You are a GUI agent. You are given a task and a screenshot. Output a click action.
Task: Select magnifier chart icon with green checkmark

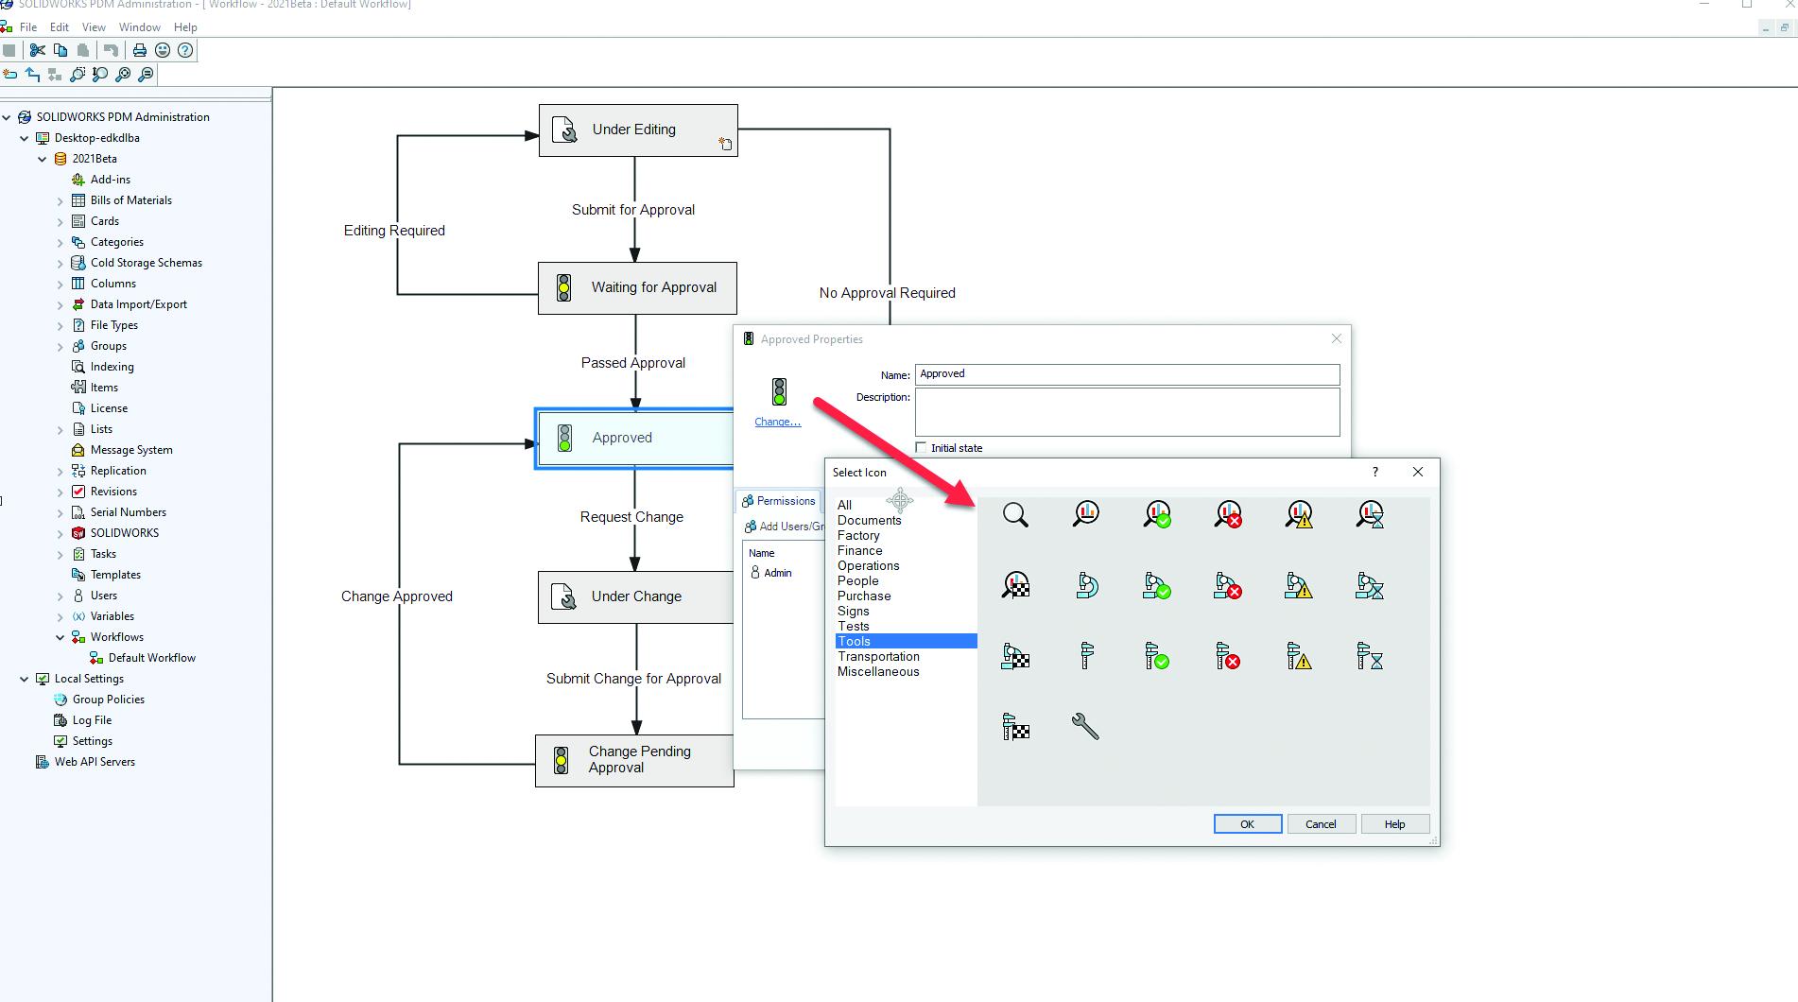[x=1157, y=514]
